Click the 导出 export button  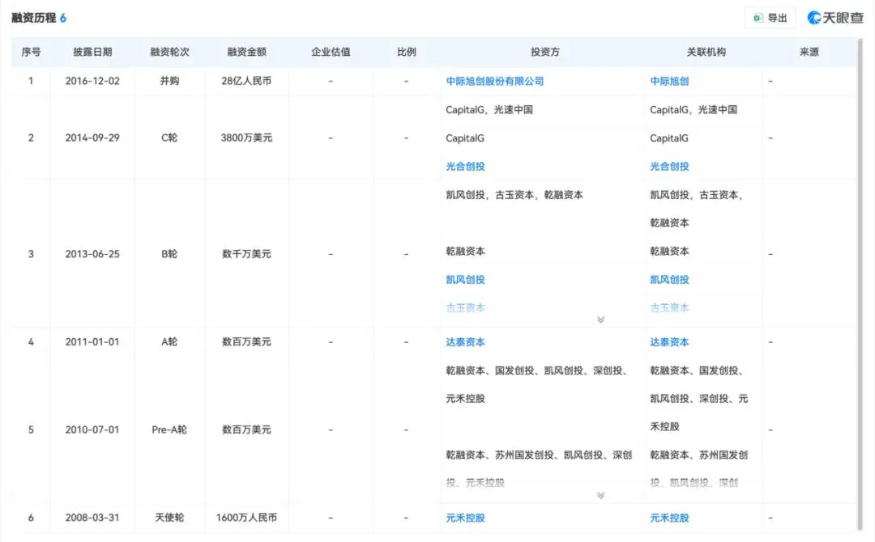coord(770,18)
